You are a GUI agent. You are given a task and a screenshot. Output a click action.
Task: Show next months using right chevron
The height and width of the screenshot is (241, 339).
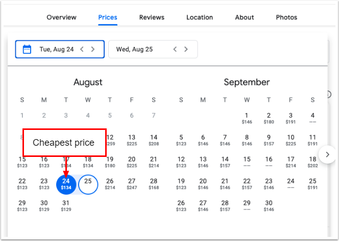(326, 154)
